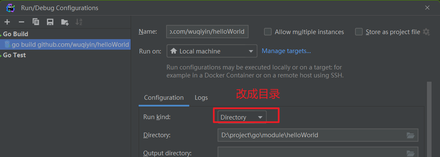Click the Run kind label
Screen dimensions: 440x157
click(157, 117)
